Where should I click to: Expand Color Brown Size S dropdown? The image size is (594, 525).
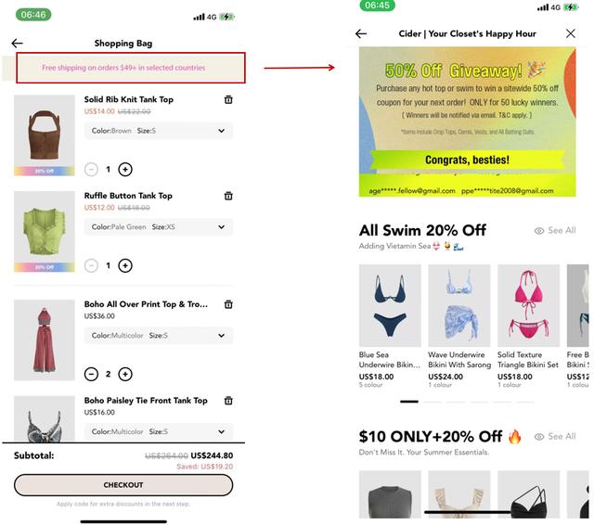pos(159,131)
